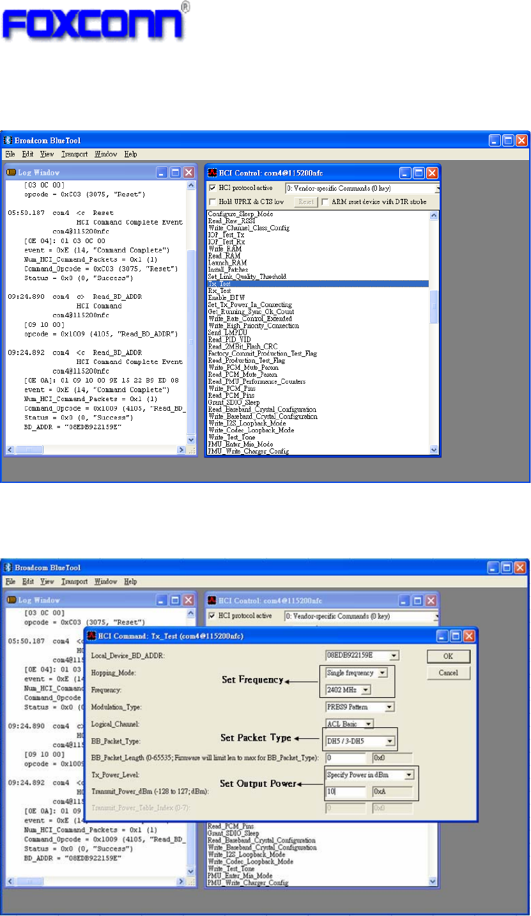Open View menu in BlueTool window with highlighted Tx_Test list

coord(47,154)
